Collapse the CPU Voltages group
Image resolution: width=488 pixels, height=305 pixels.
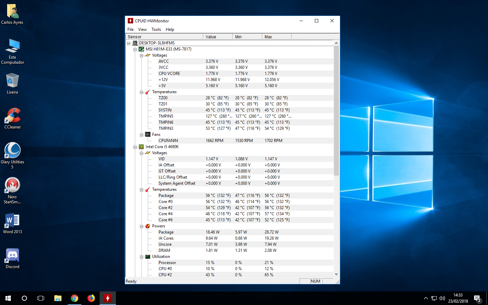click(x=142, y=153)
